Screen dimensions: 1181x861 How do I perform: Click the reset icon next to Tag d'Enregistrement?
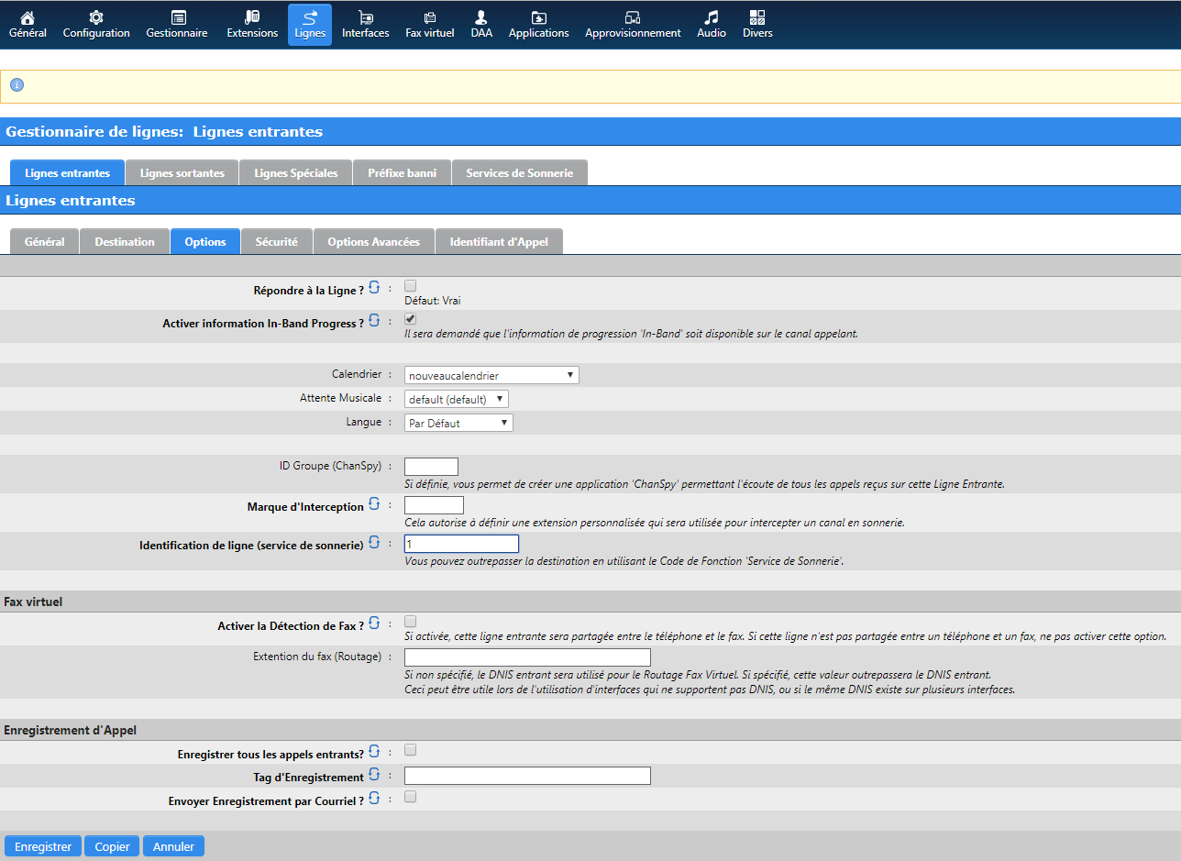374,776
